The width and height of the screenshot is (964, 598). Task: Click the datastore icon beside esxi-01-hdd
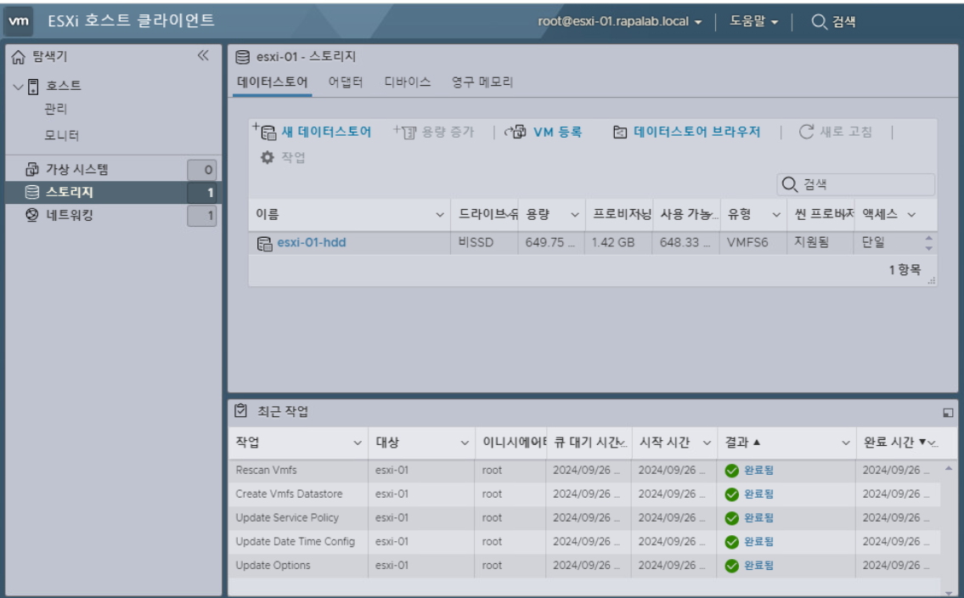pyautogui.click(x=264, y=244)
